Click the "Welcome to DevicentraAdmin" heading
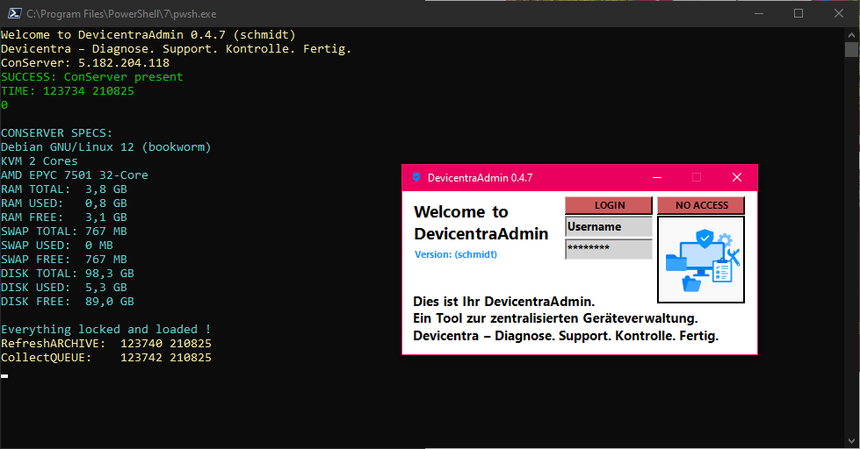This screenshot has width=860, height=449. (x=481, y=223)
